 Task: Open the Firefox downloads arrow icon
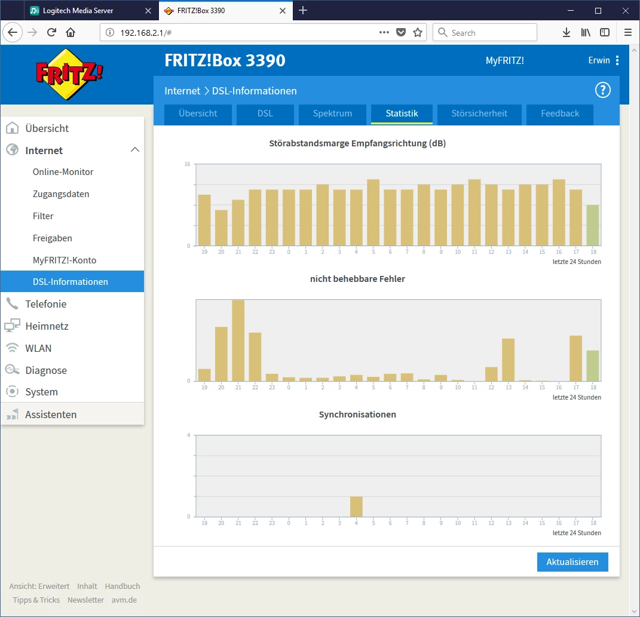tap(566, 33)
